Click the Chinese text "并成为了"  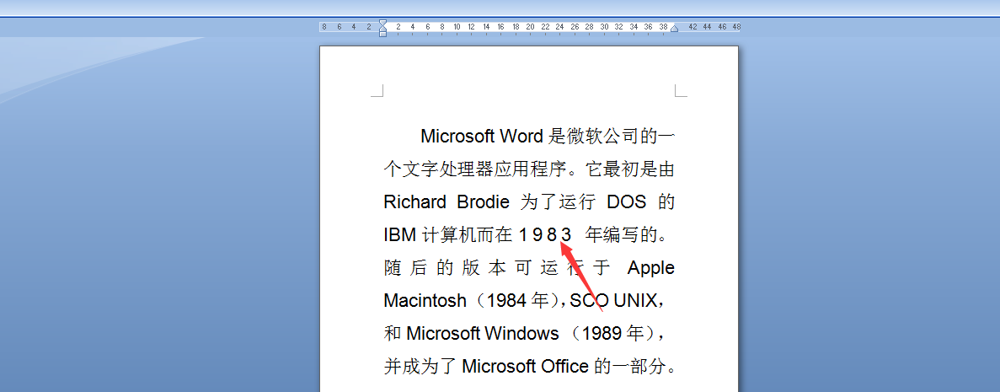point(420,367)
